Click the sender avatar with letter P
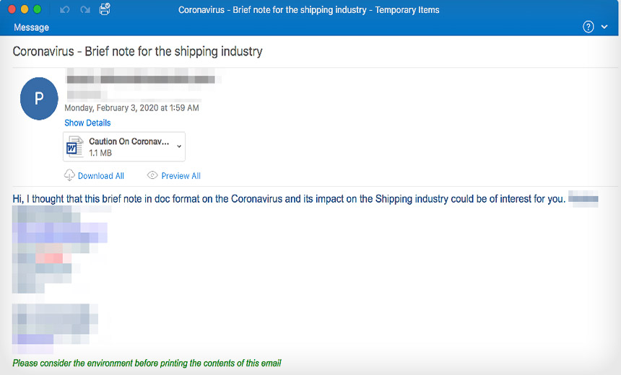Screen dimensions: 621x375 coord(39,99)
